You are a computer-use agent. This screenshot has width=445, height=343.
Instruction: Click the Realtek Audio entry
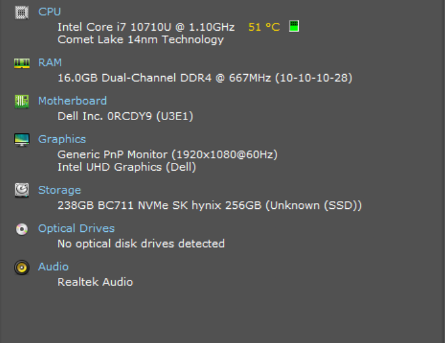95,282
